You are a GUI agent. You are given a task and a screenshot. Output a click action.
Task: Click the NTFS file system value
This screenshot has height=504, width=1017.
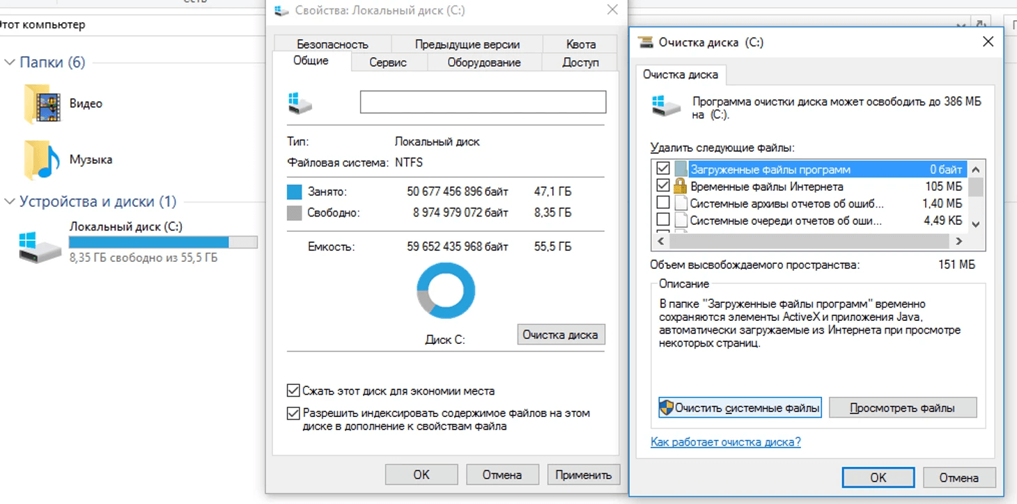[x=408, y=163]
